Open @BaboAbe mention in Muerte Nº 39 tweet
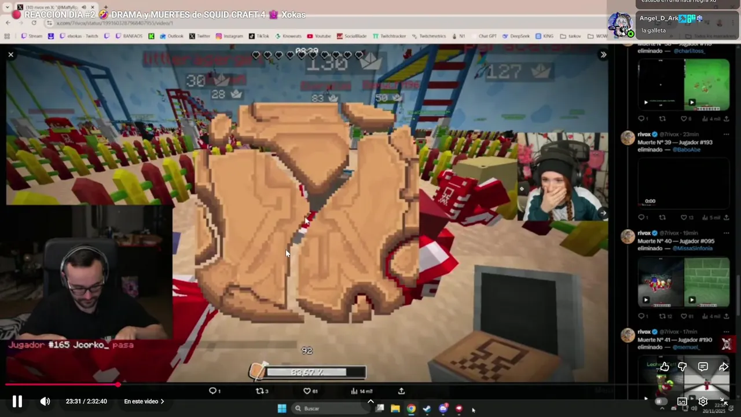The image size is (741, 417). (687, 149)
